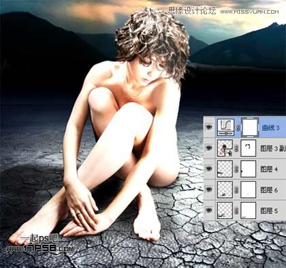Select the layer named 图层 4

[269, 169]
